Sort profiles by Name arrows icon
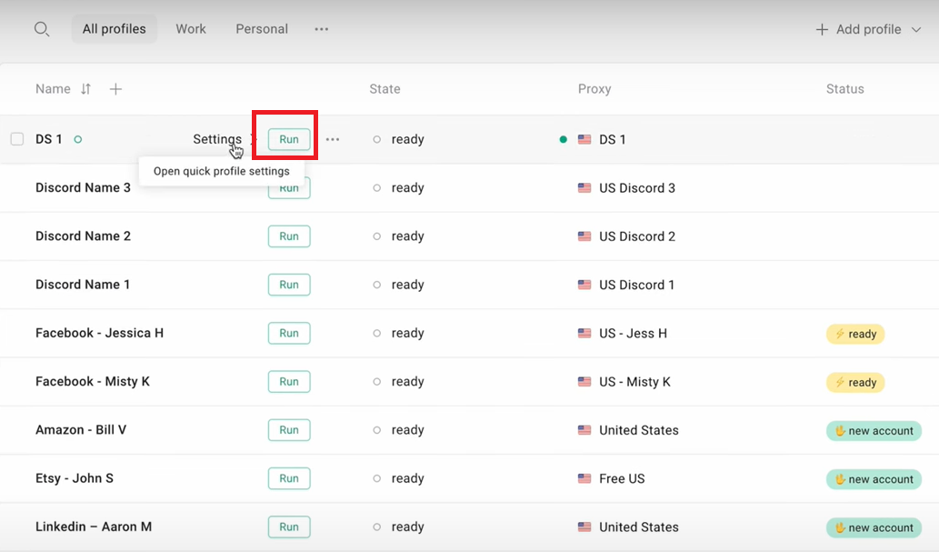 point(85,89)
